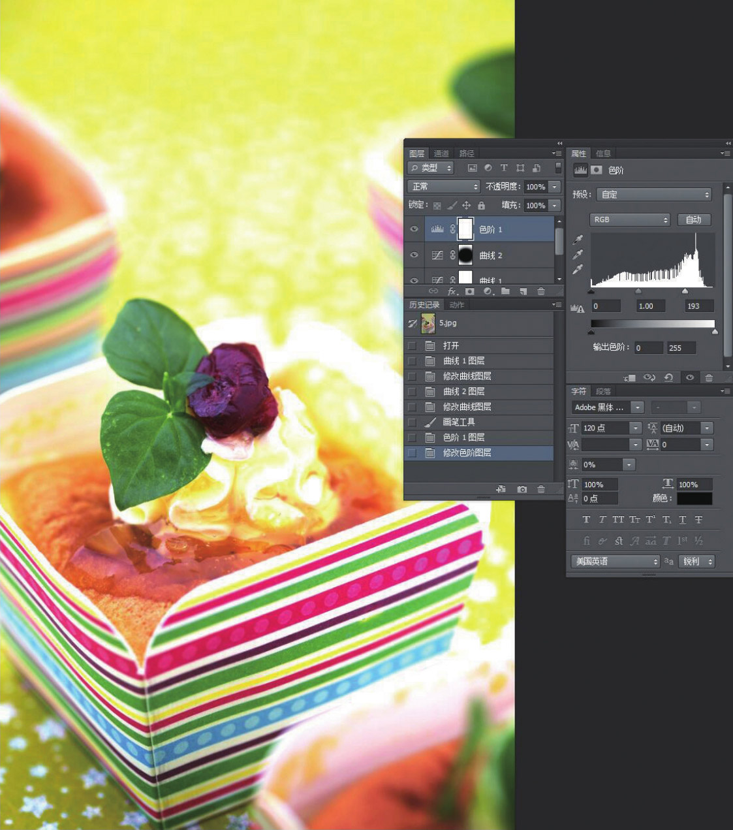
Task: Click the 自动 auto button in Levels
Action: (x=693, y=219)
